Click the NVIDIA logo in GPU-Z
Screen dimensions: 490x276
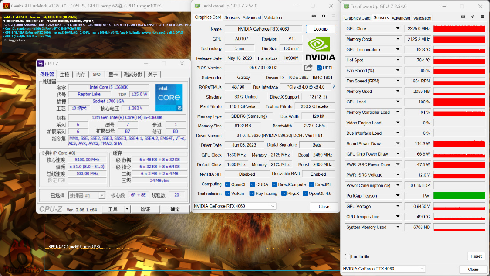tap(320, 48)
